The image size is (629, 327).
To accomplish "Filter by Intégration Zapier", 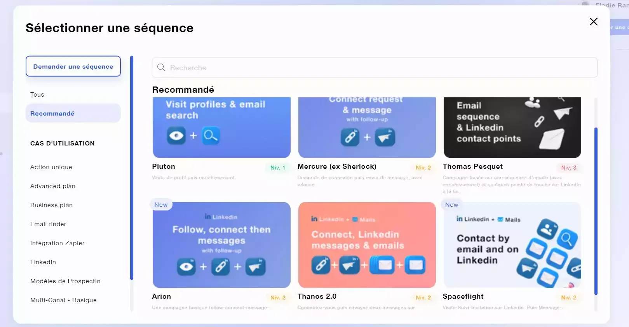I will click(x=57, y=243).
